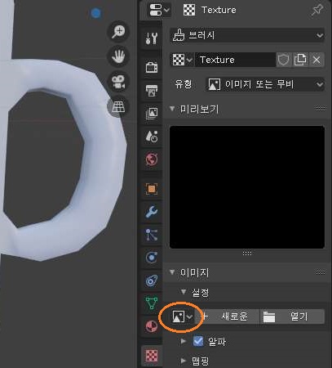The image size is (332, 368).
Task: Open the Scene properties tab
Action: click(x=152, y=136)
